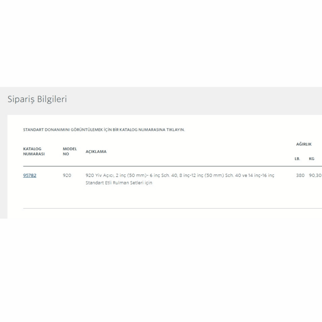Open catalog number 95782 link
Viewport: 322px width, 322px height.
point(30,175)
